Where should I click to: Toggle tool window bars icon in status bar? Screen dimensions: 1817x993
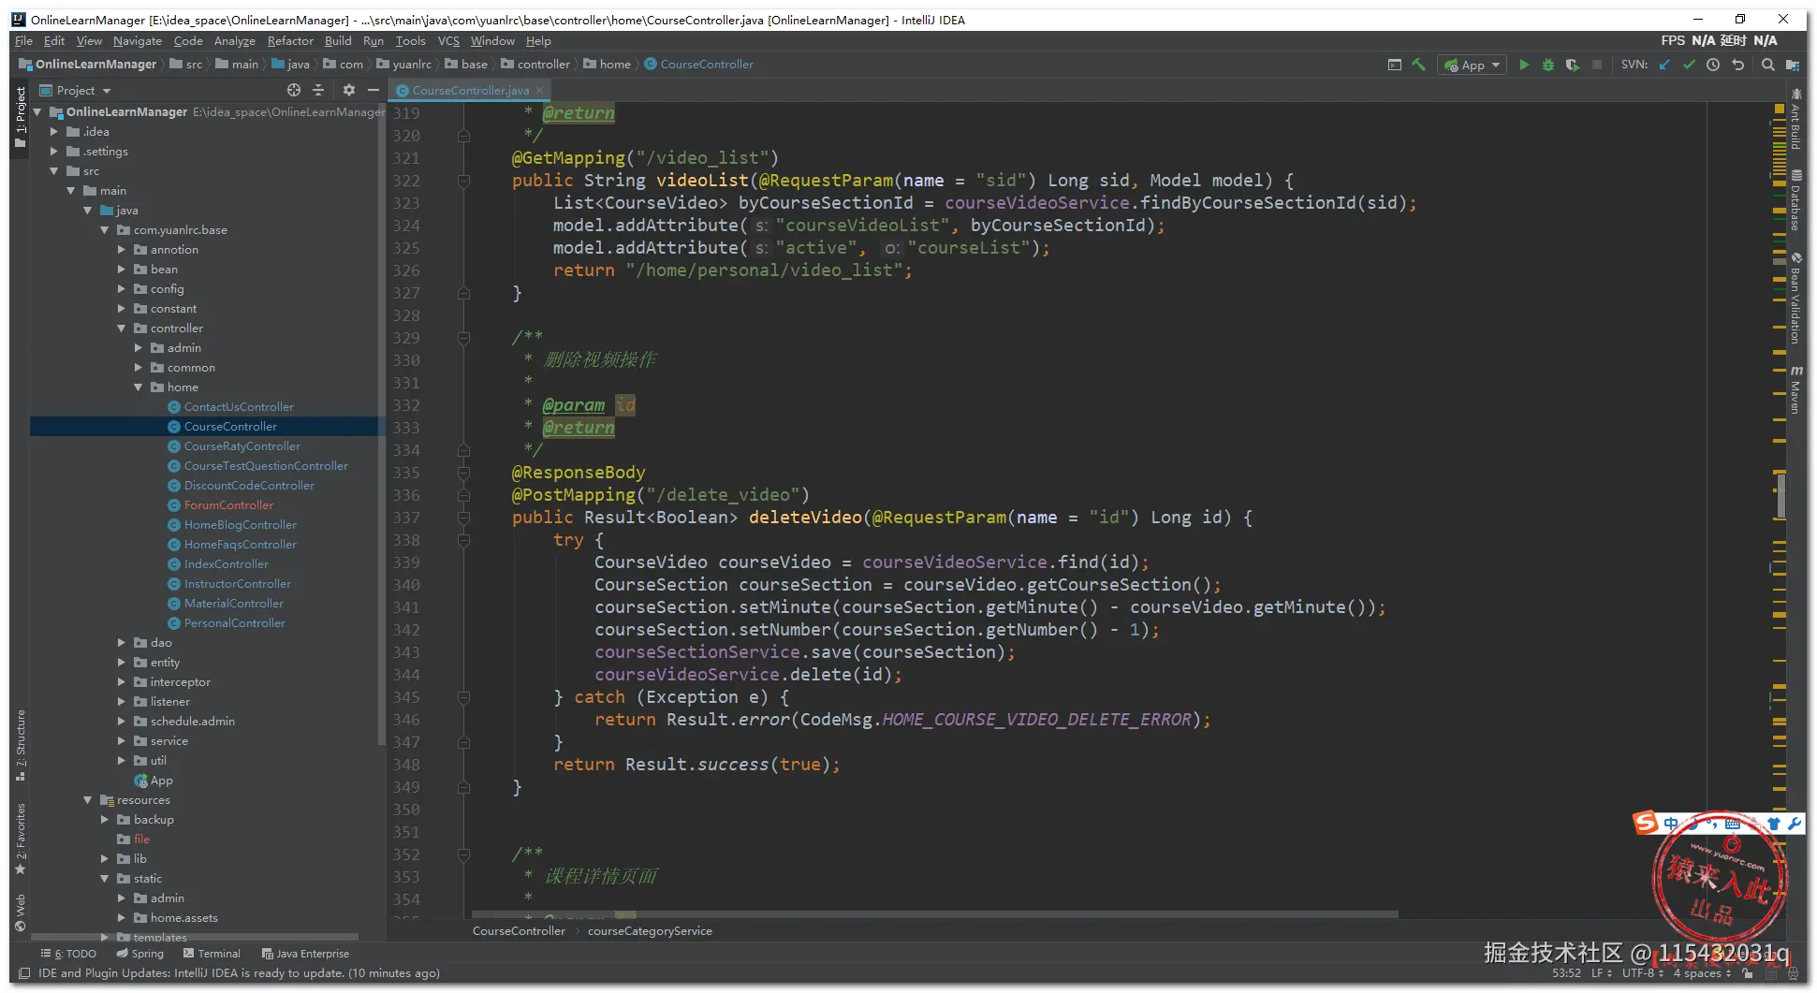tap(24, 973)
